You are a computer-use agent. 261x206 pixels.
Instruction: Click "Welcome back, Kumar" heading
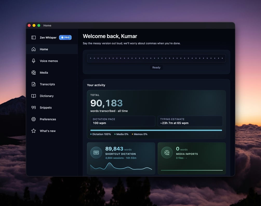point(110,36)
